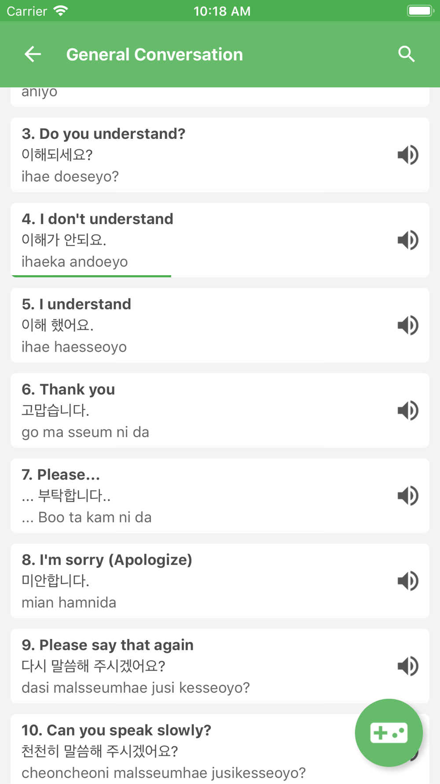Play audio for "Please..." phrase
The width and height of the screenshot is (440, 784).
tap(408, 496)
